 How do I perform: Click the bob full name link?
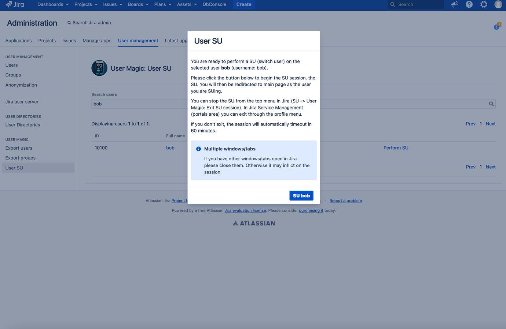click(170, 148)
